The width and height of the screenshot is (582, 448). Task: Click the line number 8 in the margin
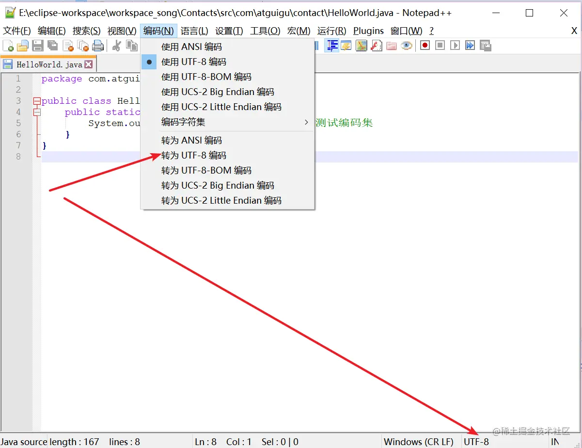[x=18, y=157]
